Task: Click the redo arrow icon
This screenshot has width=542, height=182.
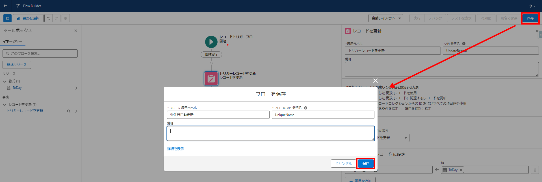Action: (x=56, y=18)
